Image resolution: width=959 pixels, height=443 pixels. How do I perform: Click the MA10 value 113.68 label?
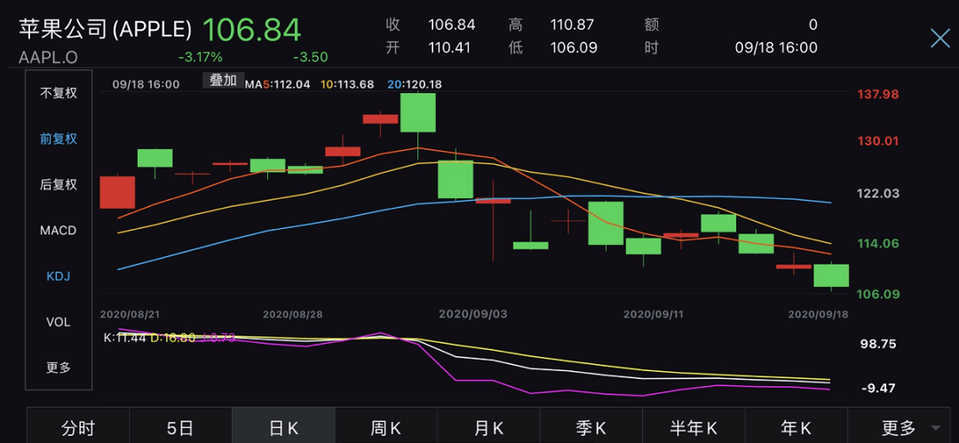[347, 84]
